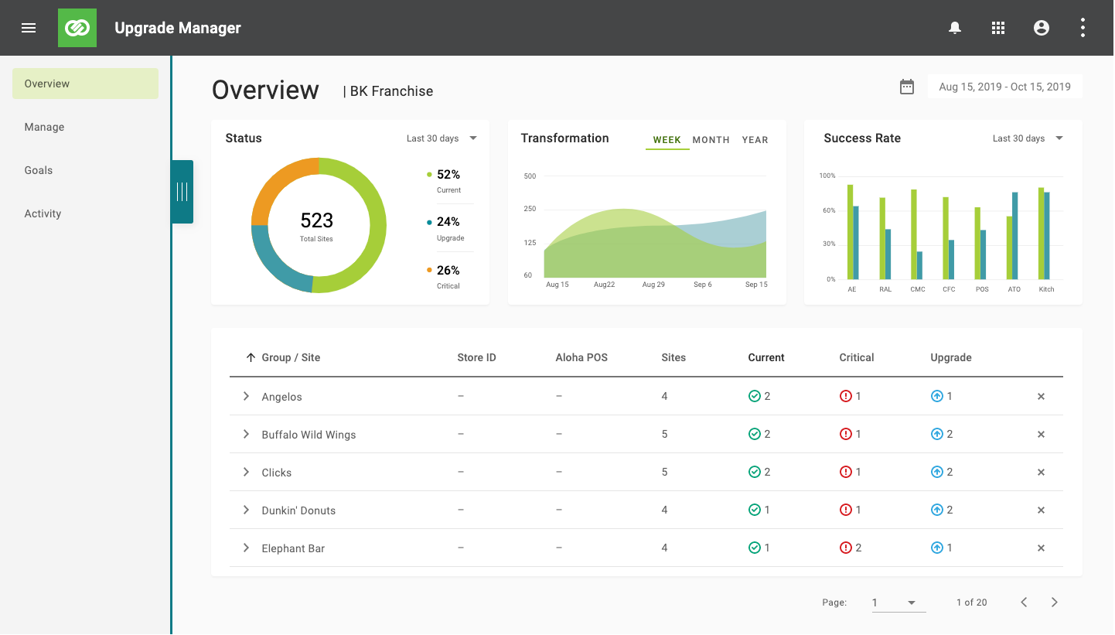Image resolution: width=1115 pixels, height=635 pixels.
Task: Click the green Upgrade Manager logo
Action: click(77, 28)
